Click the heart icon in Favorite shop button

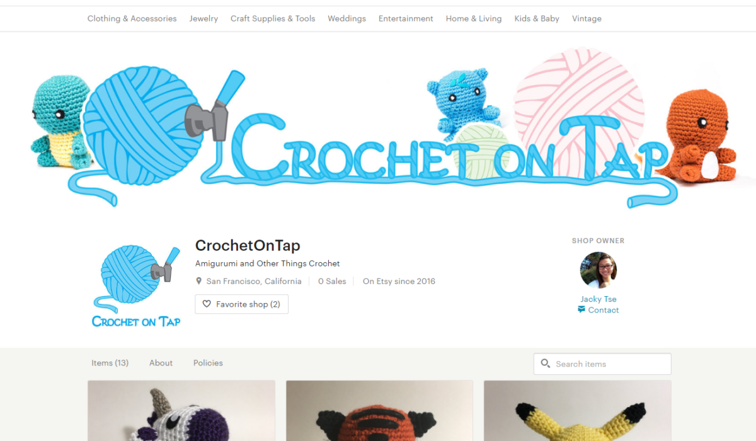tap(207, 304)
